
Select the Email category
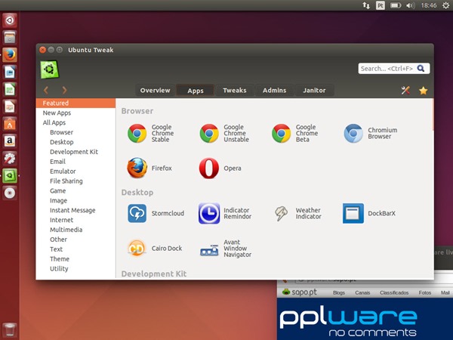75,162
